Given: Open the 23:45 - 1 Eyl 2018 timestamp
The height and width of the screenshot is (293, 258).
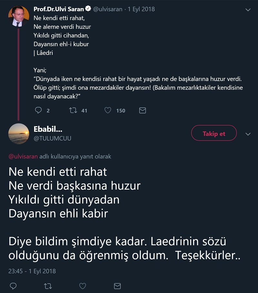Looking at the screenshot, I should [32, 271].
